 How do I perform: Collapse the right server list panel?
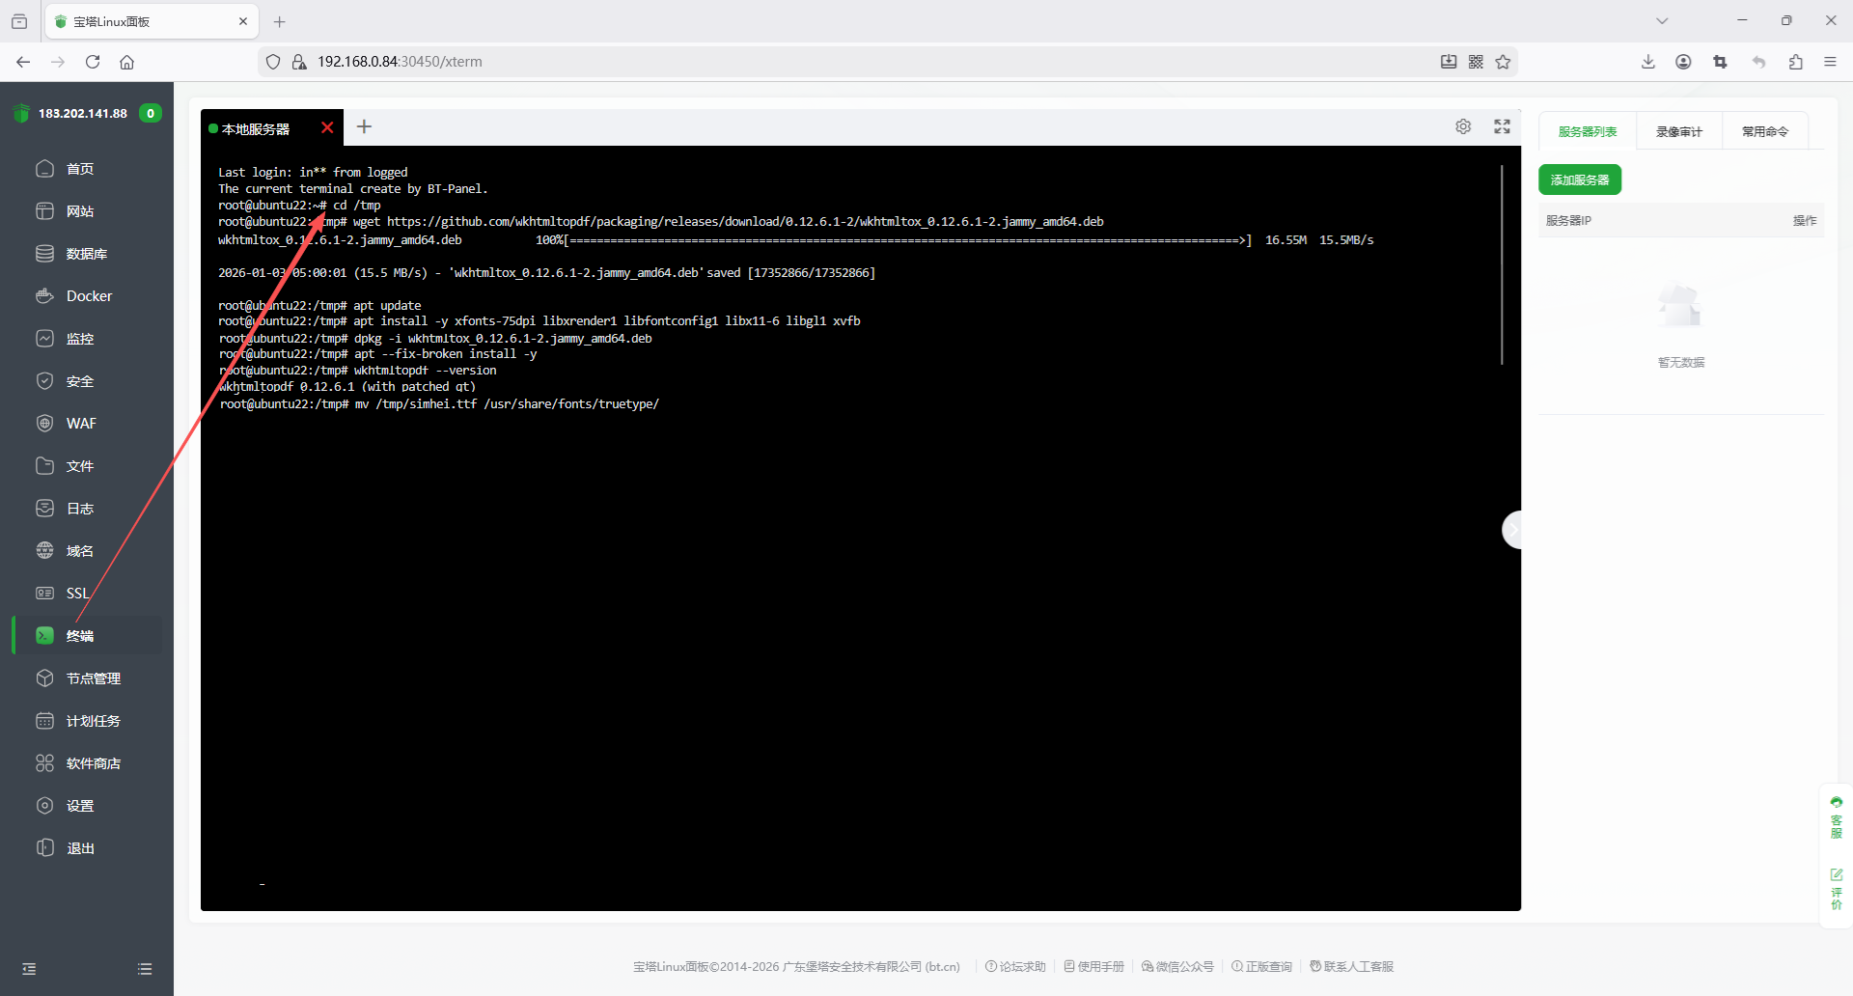1512,530
